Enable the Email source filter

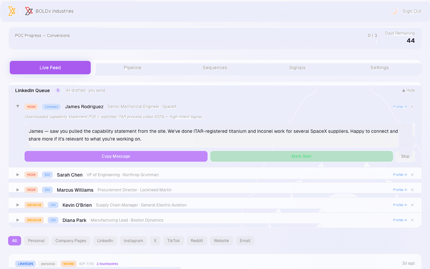tap(245, 240)
